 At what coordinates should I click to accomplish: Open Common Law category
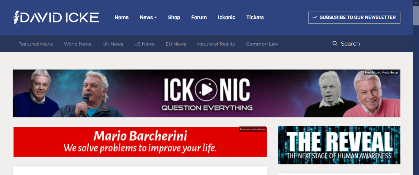click(262, 44)
